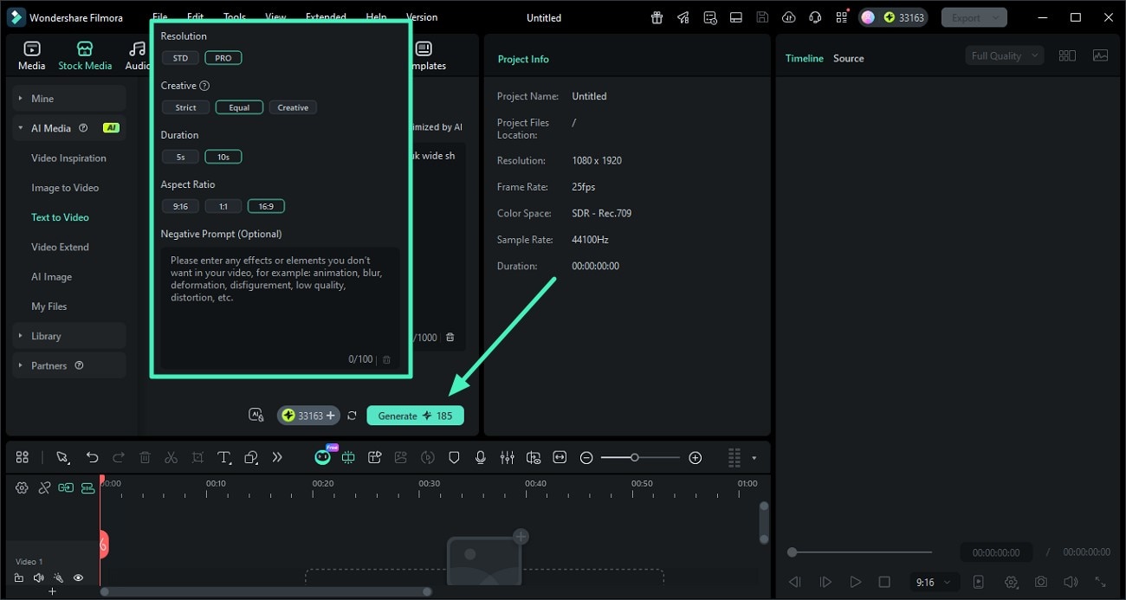This screenshot has height=600, width=1126.
Task: Select Image to Video in the sidebar
Action: click(67, 187)
